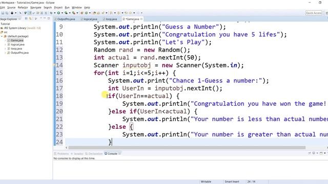Click the New Java Package icon
The image size is (328, 184).
click(x=82, y=13)
